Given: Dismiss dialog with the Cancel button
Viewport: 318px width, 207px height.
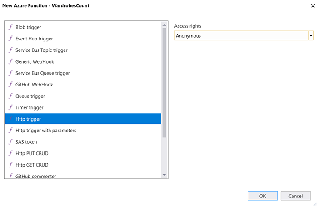Looking at the screenshot, I should (295, 196).
